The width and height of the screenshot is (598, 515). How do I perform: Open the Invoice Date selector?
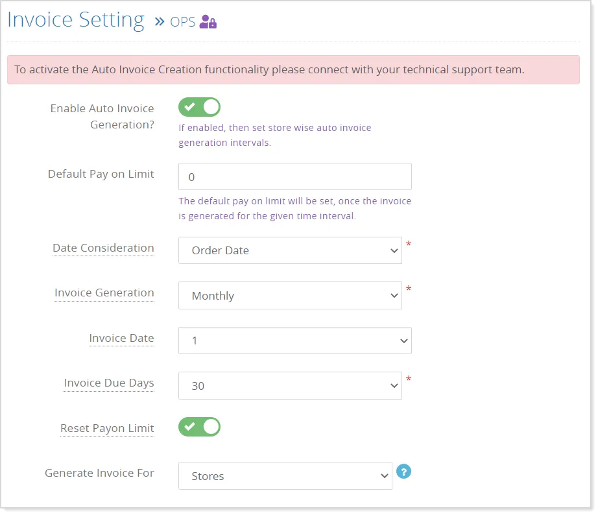point(294,340)
